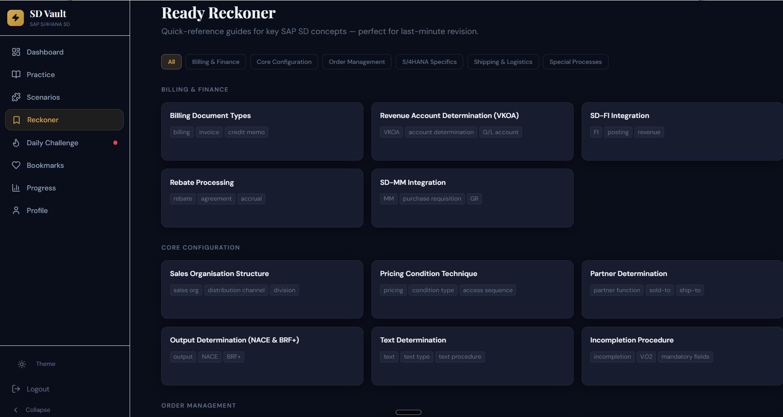Open the Incompletion Procedure card
Screen dimensions: 783x417
pos(681,356)
